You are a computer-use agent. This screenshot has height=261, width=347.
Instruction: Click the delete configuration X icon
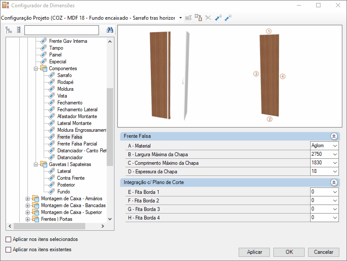click(208, 18)
